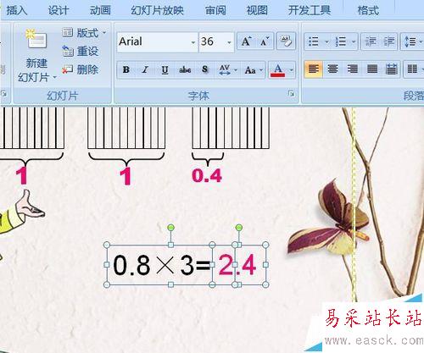Viewport: 424px width, 353px height.
Task: Open the 字体 font dialog launcher
Action: click(291, 93)
